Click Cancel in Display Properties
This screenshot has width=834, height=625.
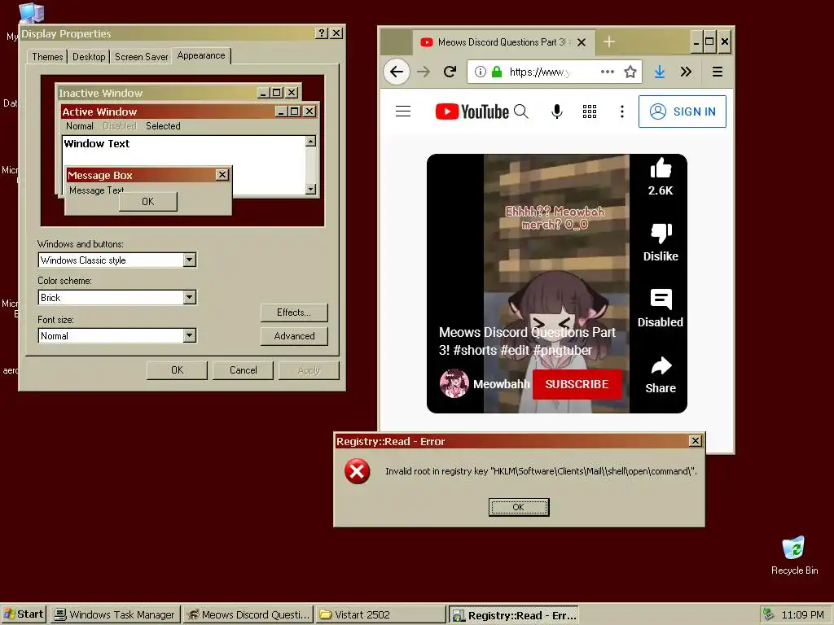(243, 370)
